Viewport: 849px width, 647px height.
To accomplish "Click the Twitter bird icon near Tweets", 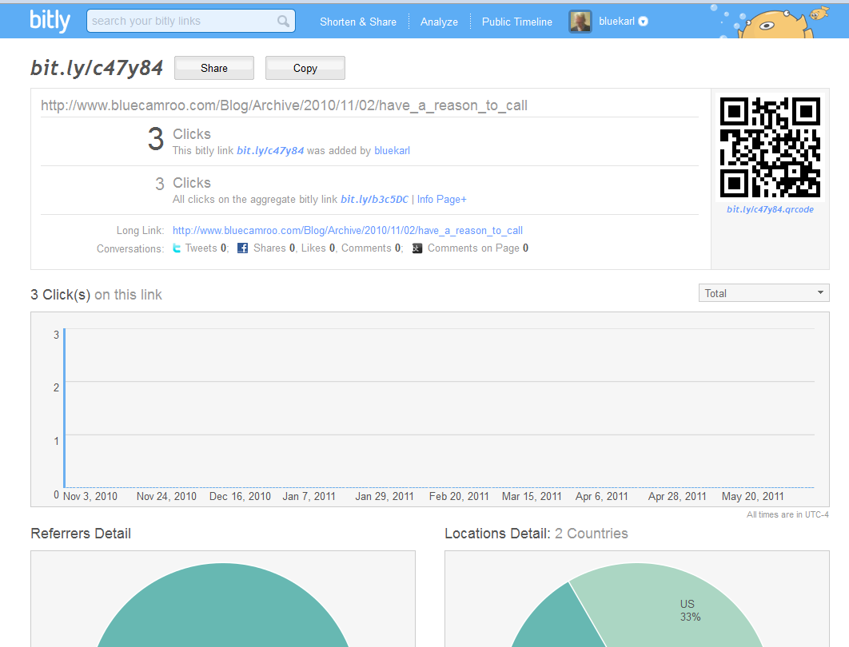I will point(177,248).
